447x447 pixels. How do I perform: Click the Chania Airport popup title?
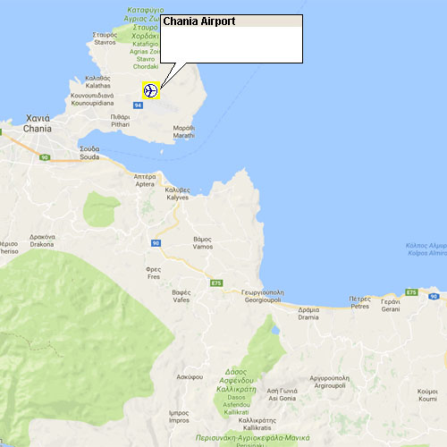click(x=199, y=21)
